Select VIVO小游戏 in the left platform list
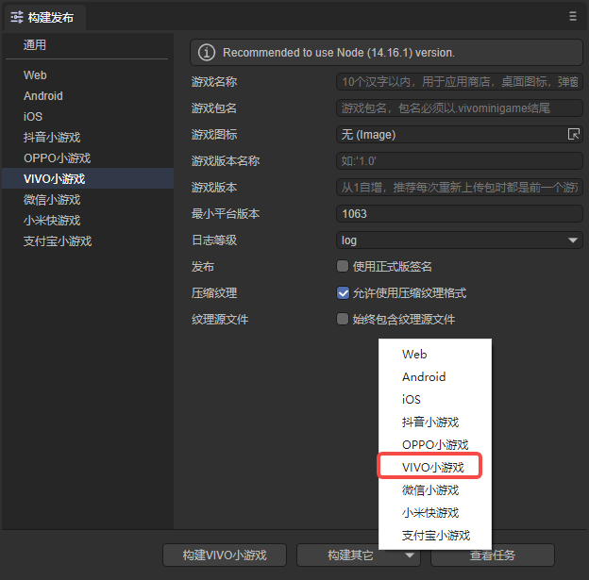Screen dimensions: 589x580 (88, 178)
